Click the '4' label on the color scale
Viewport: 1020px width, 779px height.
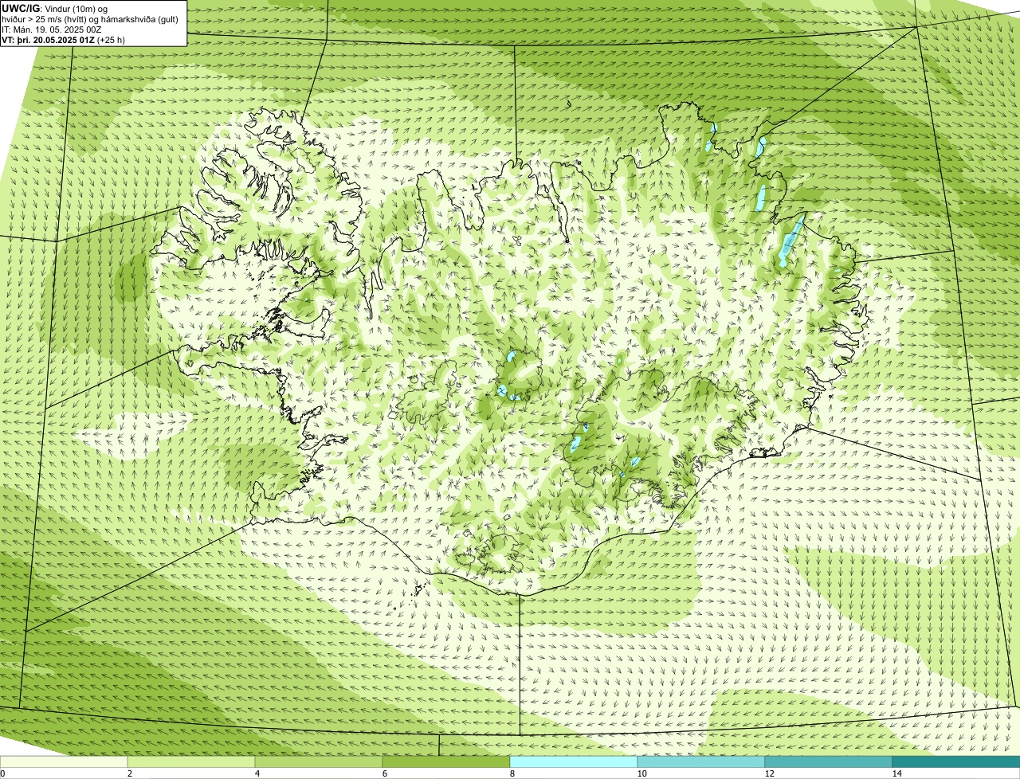pyautogui.click(x=257, y=773)
